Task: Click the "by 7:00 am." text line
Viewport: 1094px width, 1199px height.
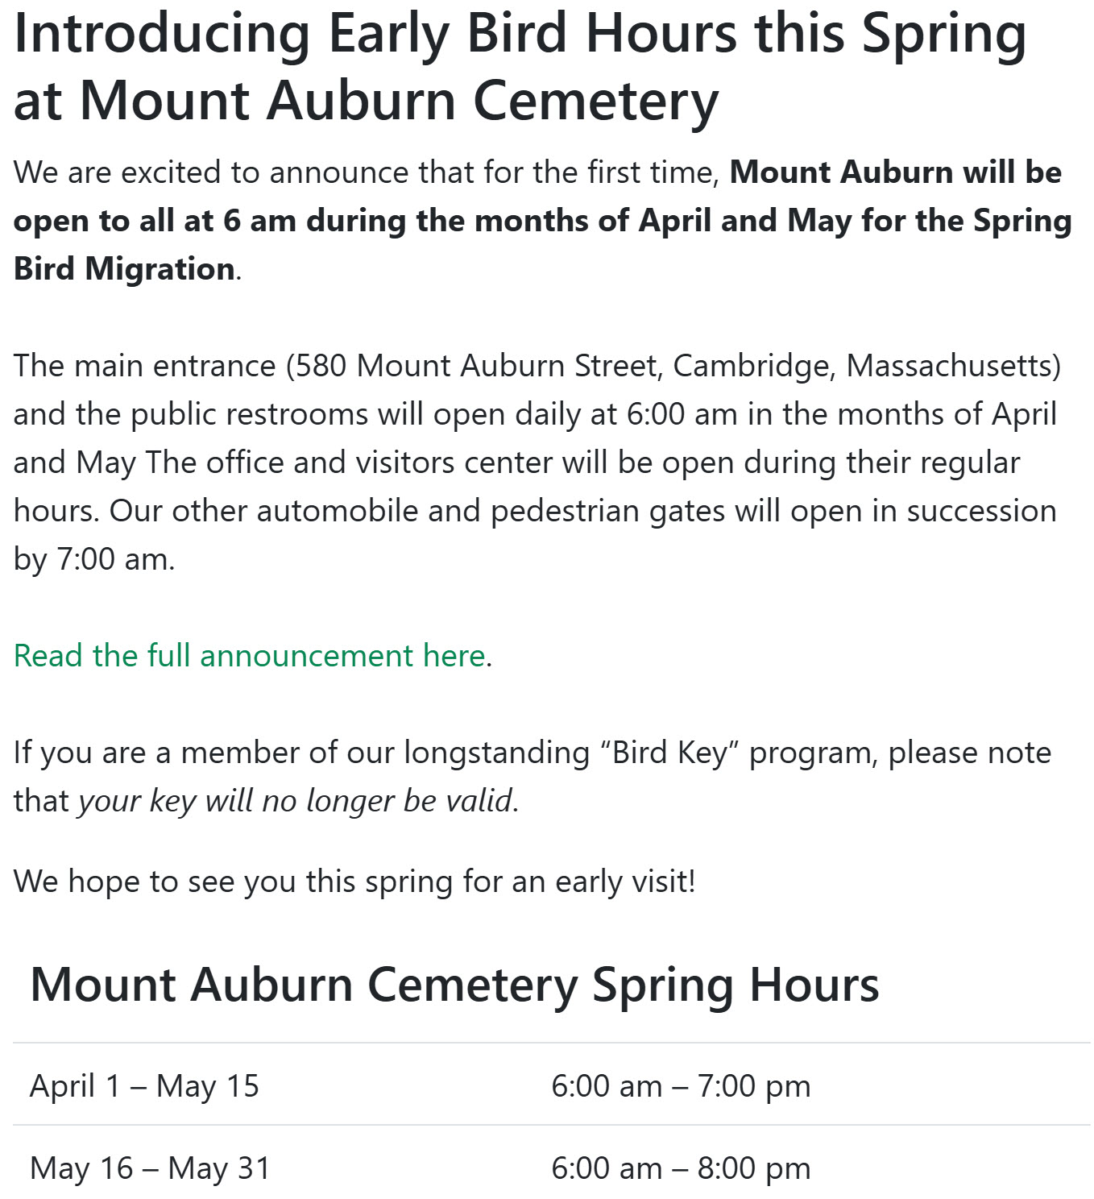Action: pos(94,559)
